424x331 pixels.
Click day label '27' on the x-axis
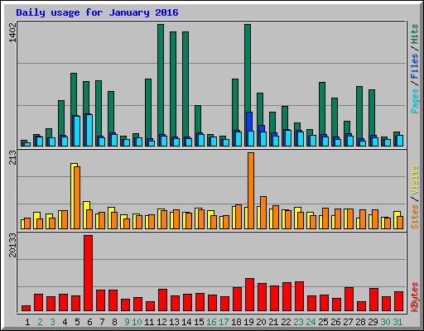click(348, 322)
